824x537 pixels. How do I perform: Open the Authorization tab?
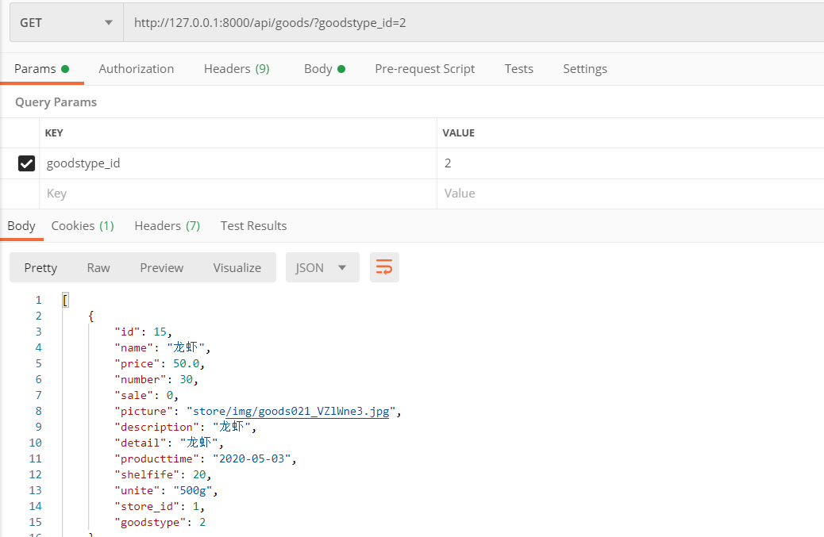136,69
